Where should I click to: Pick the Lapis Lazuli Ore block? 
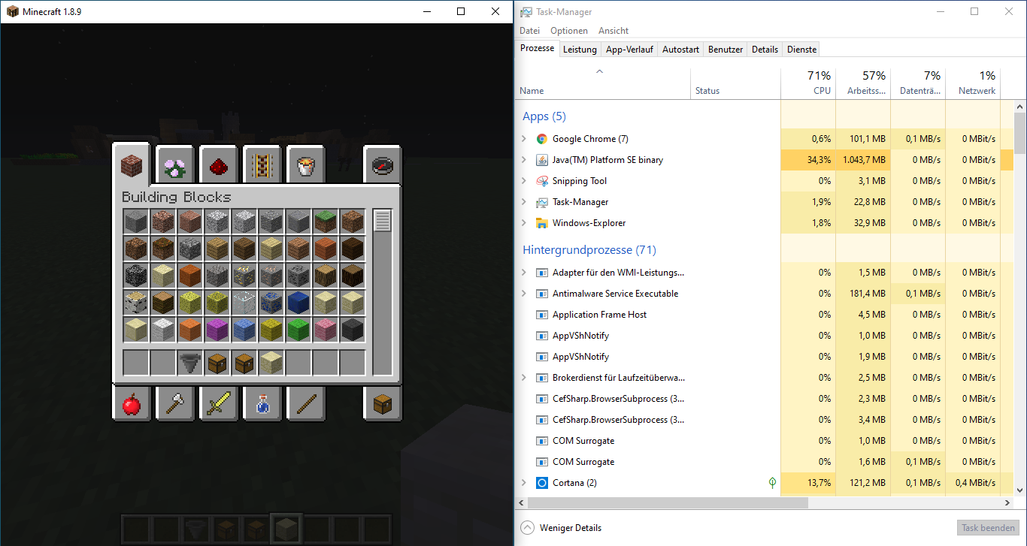pyautogui.click(x=271, y=303)
